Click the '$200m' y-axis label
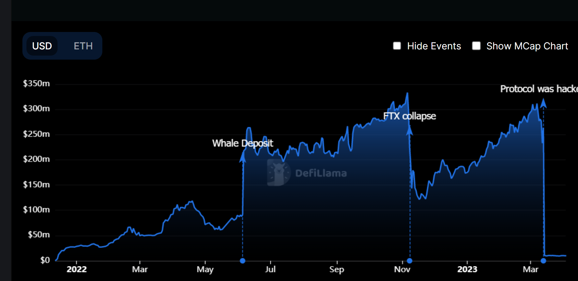Viewport: 578px width, 281px height. point(36,159)
